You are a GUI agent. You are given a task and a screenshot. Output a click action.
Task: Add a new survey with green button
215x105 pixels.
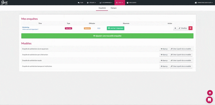[107, 36]
